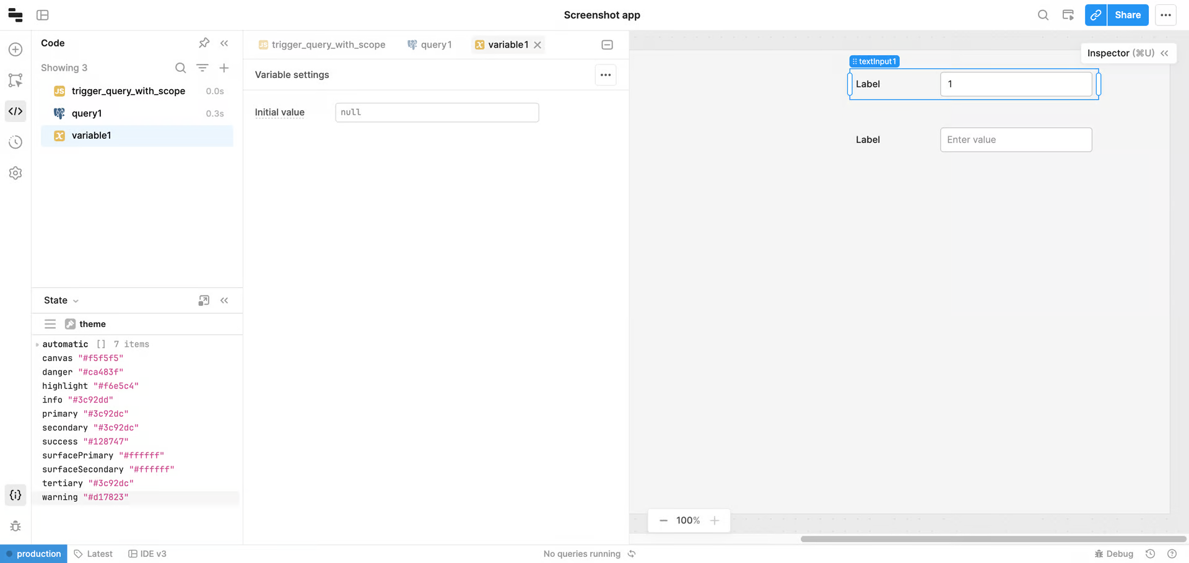Open App settings gear icon
Screen dimensions: 1189x563
(15, 173)
